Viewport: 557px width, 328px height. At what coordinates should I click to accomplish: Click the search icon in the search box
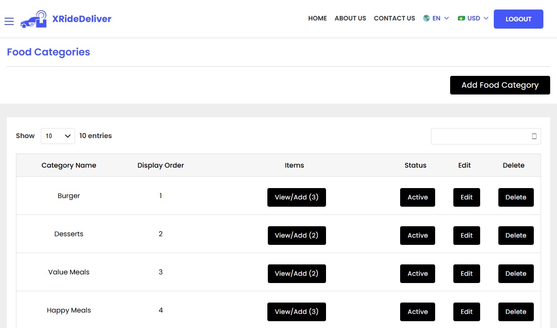pos(533,136)
